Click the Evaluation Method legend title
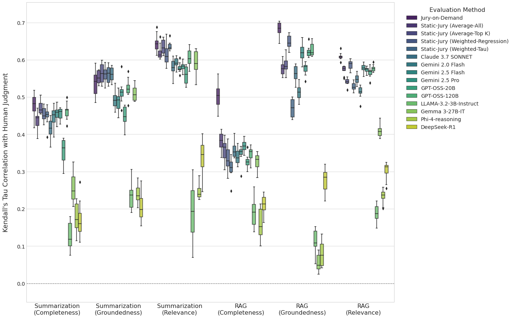The image size is (513, 318). coord(457,10)
